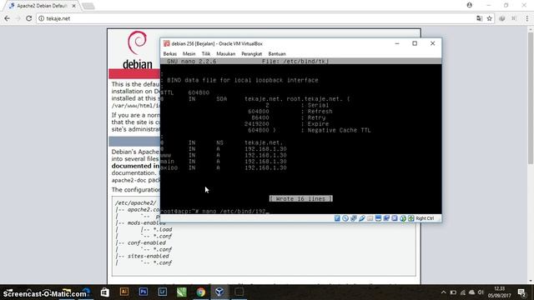Click the CPU features icon in VirtualBox status bar

pos(395,218)
